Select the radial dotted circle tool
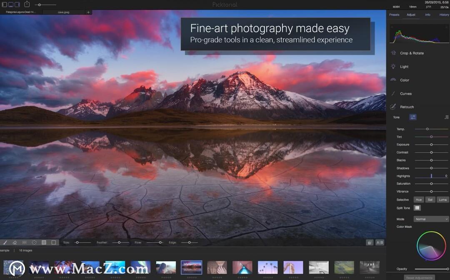Screen dimensions: 450x280 [34, 243]
